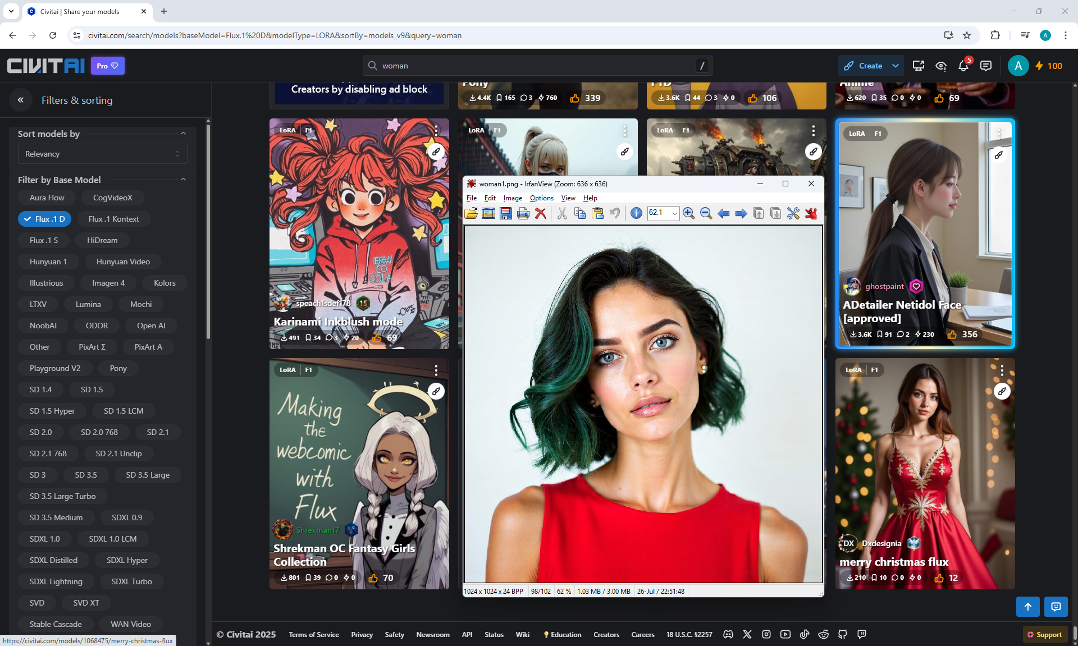Click the Support button in the footer
1078x646 pixels.
coord(1044,634)
